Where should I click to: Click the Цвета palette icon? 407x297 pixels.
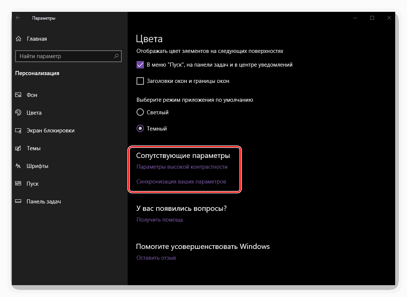[18, 112]
